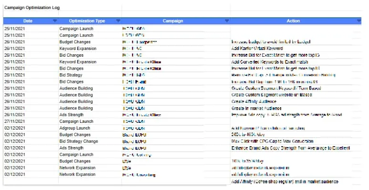This screenshot has width=369, height=190.
Task: Open the Campaign column filter dropdown
Action: click(226, 21)
